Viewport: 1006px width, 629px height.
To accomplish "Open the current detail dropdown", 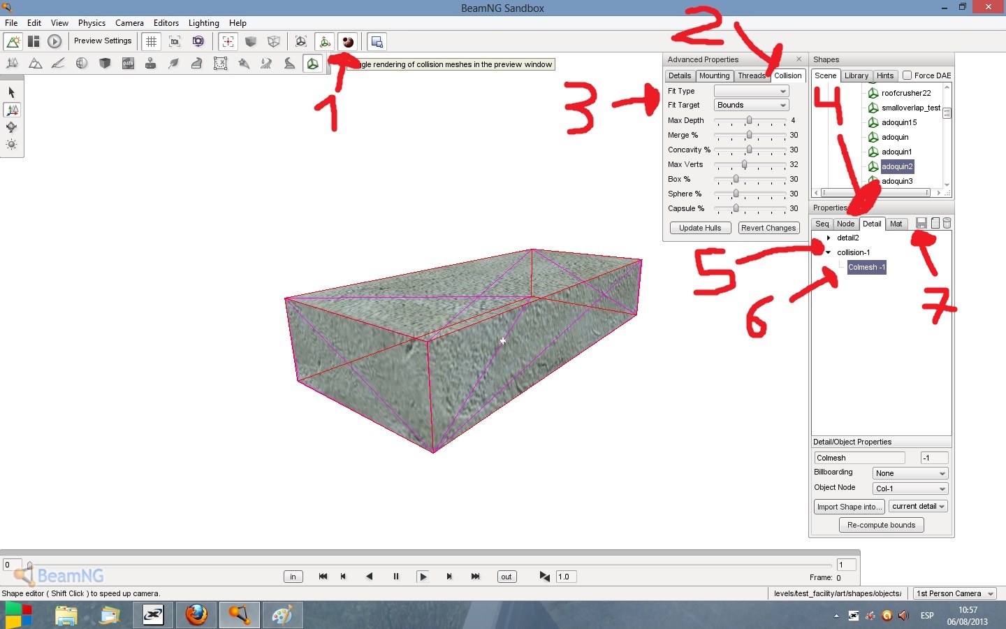I will tap(918, 506).
